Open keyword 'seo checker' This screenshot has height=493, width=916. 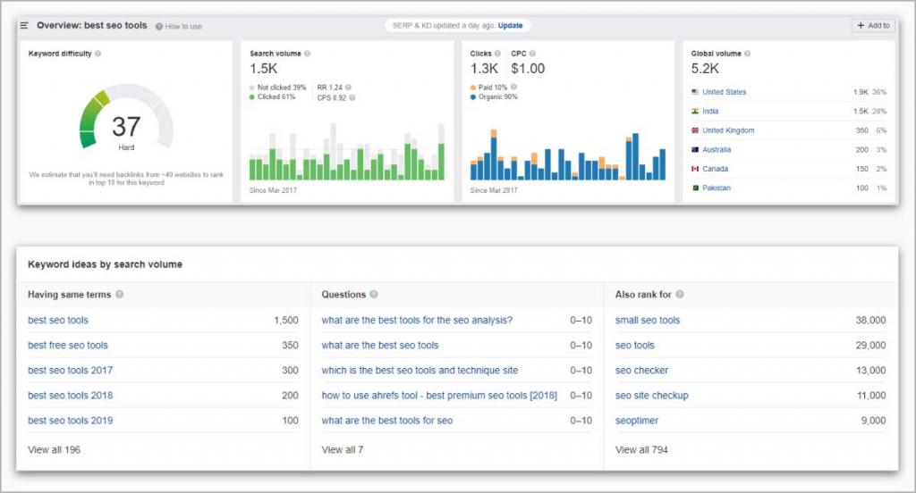[x=641, y=371]
